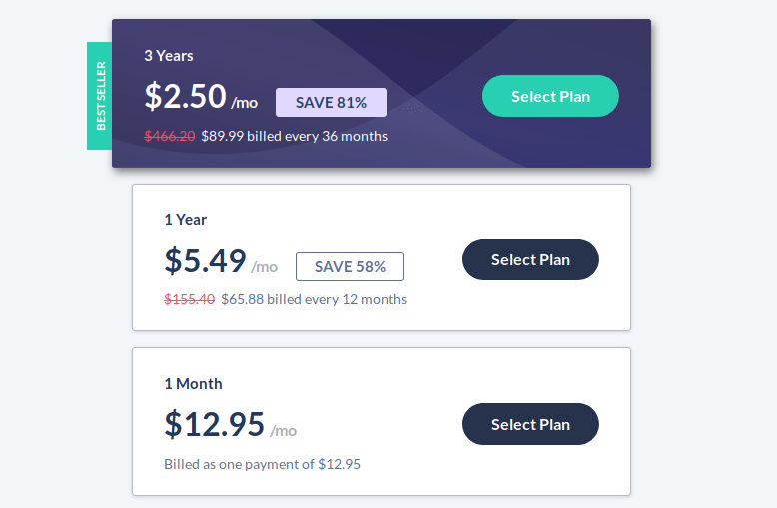Image resolution: width=777 pixels, height=508 pixels.
Task: Click Select Plan for the 3 Years plan
Action: 550,97
